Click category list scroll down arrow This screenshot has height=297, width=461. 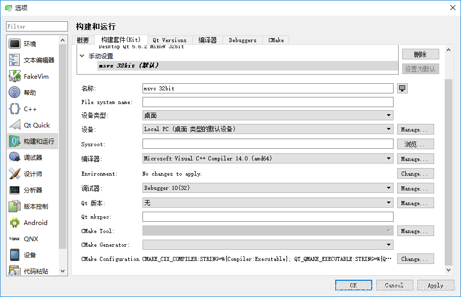pyautogui.click(x=62, y=271)
